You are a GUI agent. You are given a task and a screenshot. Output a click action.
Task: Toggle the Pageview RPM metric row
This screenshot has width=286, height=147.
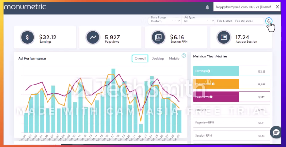[232, 123]
